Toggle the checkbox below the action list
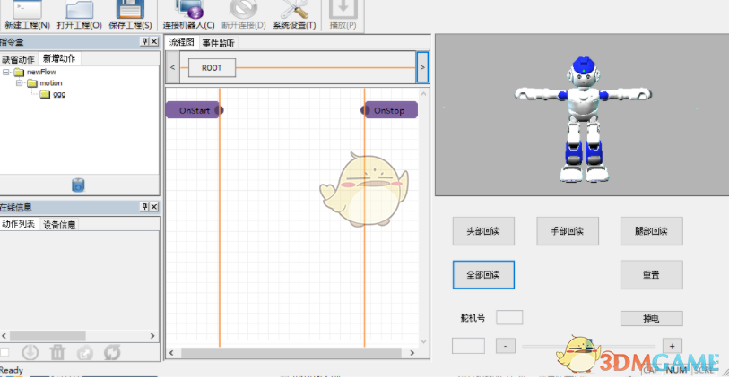729x379 pixels. point(4,352)
